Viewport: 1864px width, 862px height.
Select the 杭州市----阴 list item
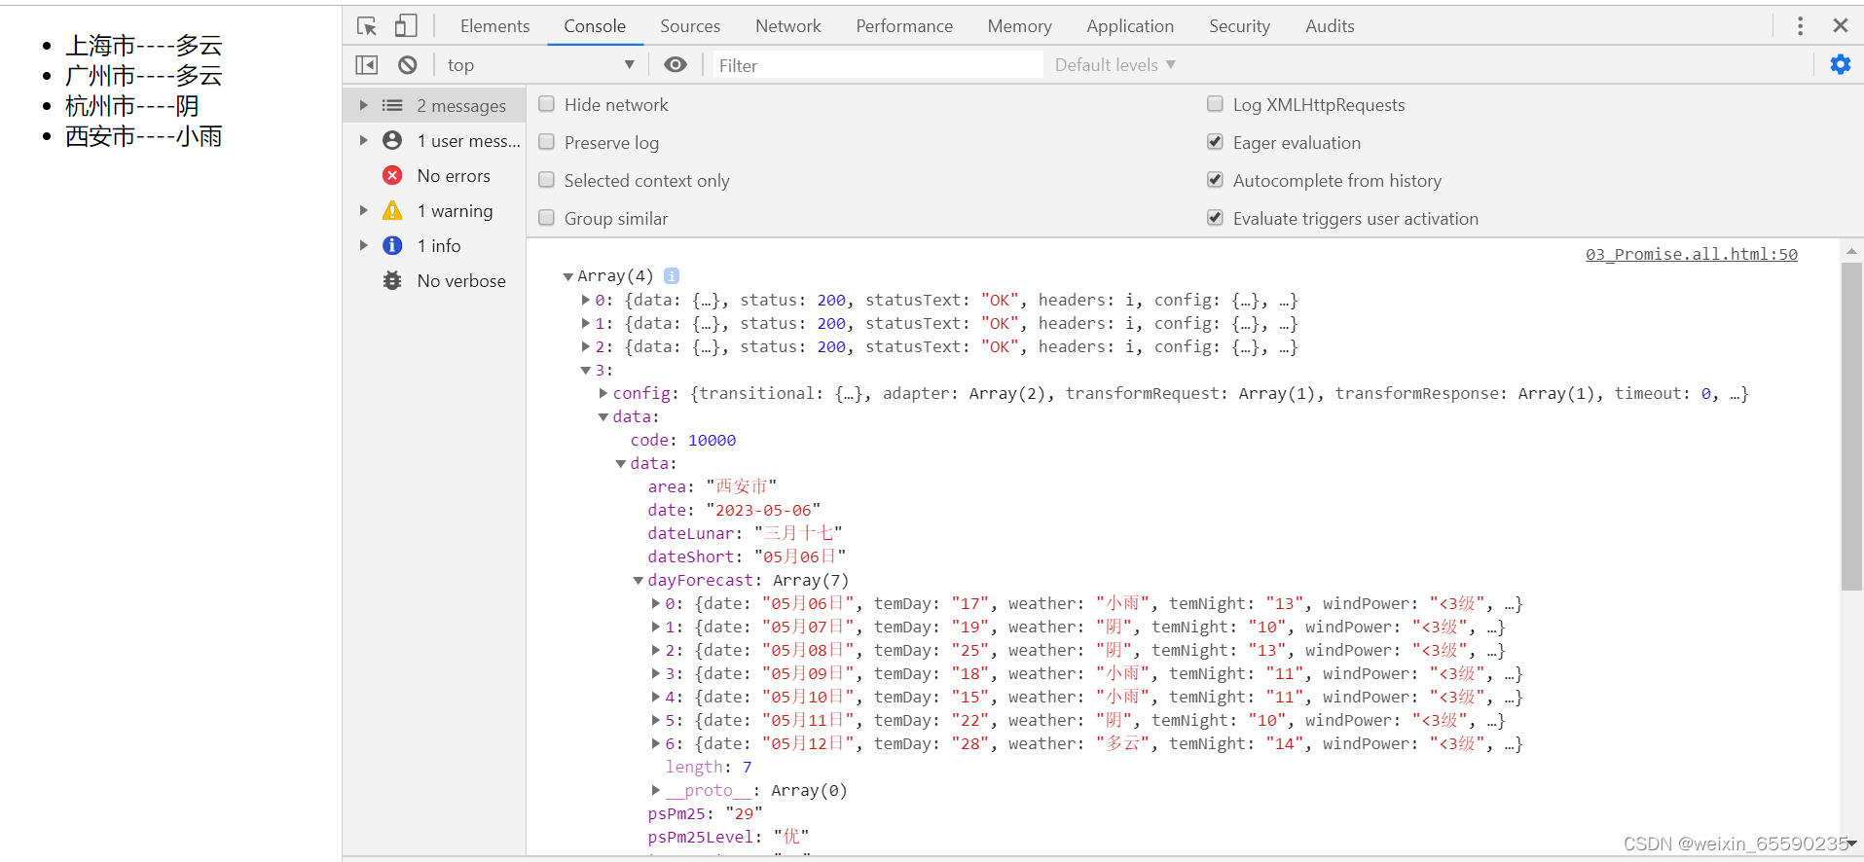pos(132,105)
